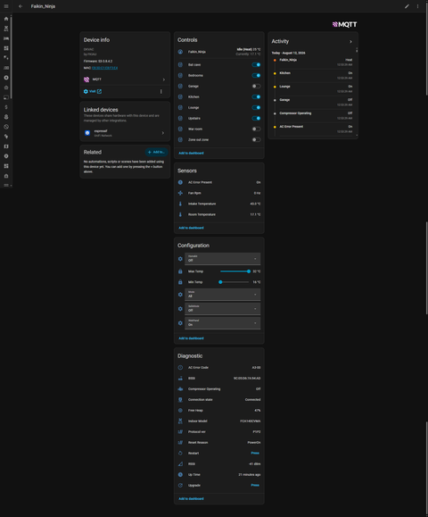
Task: Click the Faikin_Ninja climate entity icon
Action: [180, 52]
